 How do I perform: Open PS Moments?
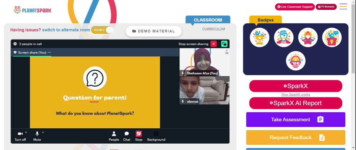click(326, 7)
